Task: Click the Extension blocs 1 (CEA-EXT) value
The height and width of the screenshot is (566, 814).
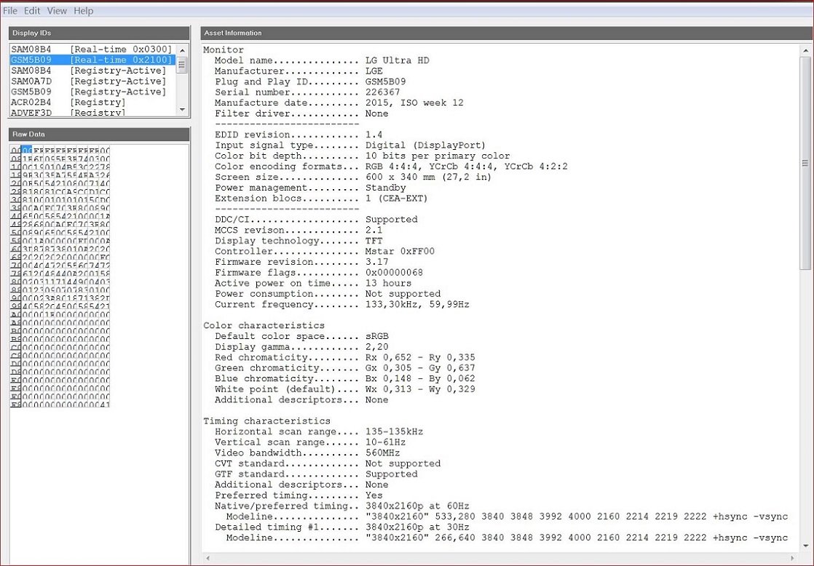Action: [397, 198]
